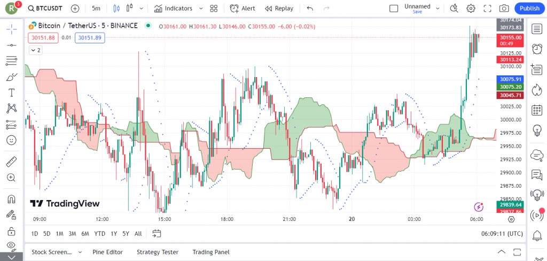Select the ruler measure tool

(12, 162)
